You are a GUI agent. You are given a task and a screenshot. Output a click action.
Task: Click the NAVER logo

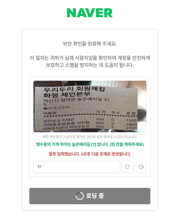[90, 13]
